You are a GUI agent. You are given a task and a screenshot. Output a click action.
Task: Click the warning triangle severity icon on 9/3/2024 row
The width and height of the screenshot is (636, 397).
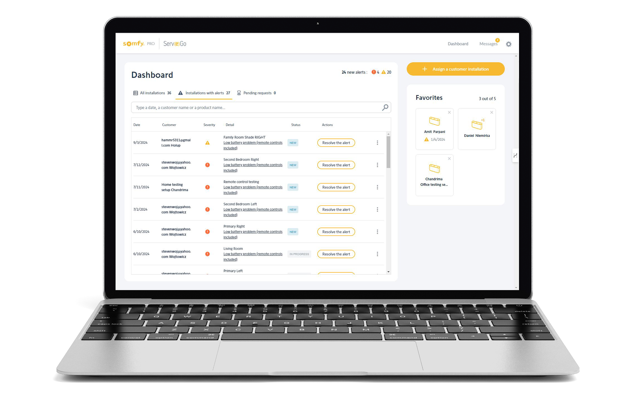click(x=208, y=142)
